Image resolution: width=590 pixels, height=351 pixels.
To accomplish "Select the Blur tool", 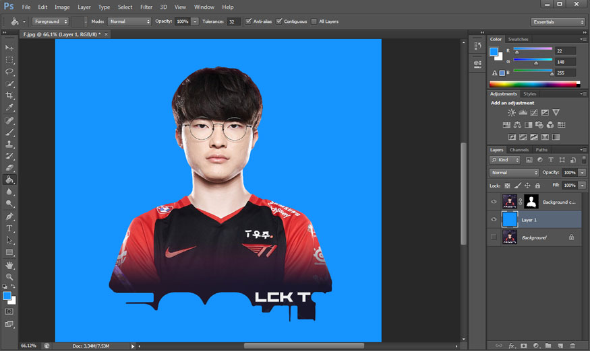I will point(9,192).
